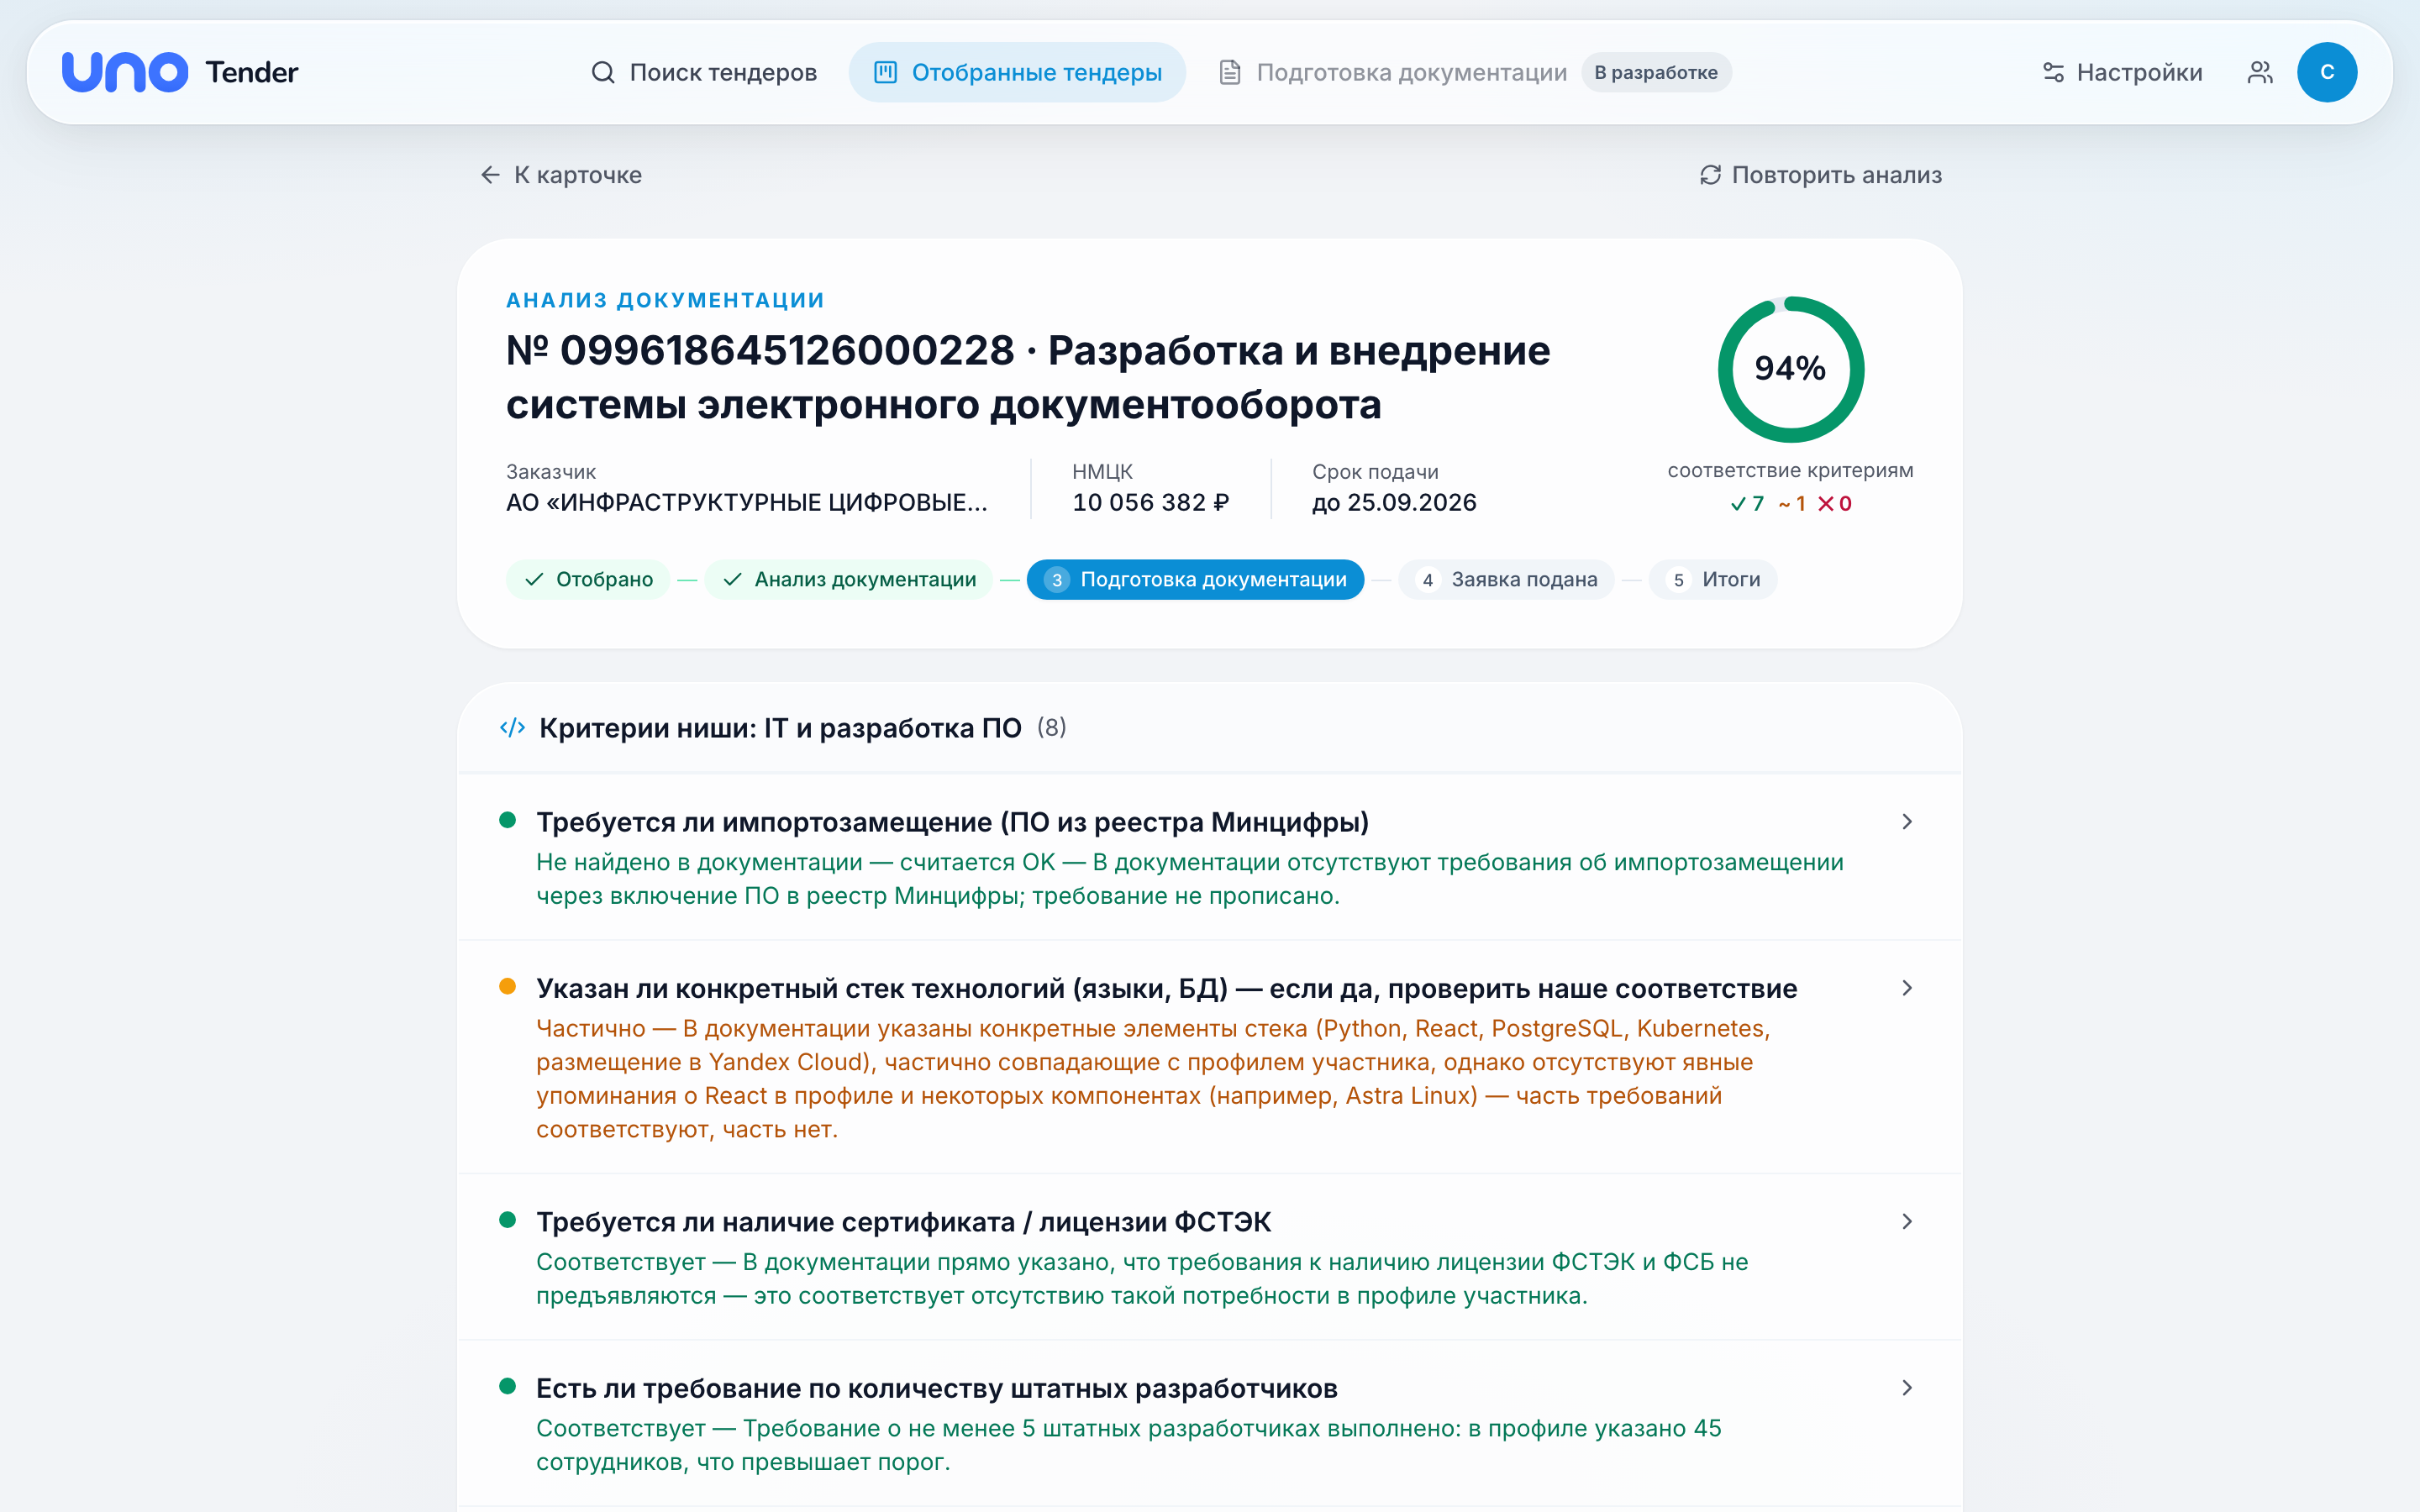Select step 5 Итоги pill

pyautogui.click(x=1713, y=580)
